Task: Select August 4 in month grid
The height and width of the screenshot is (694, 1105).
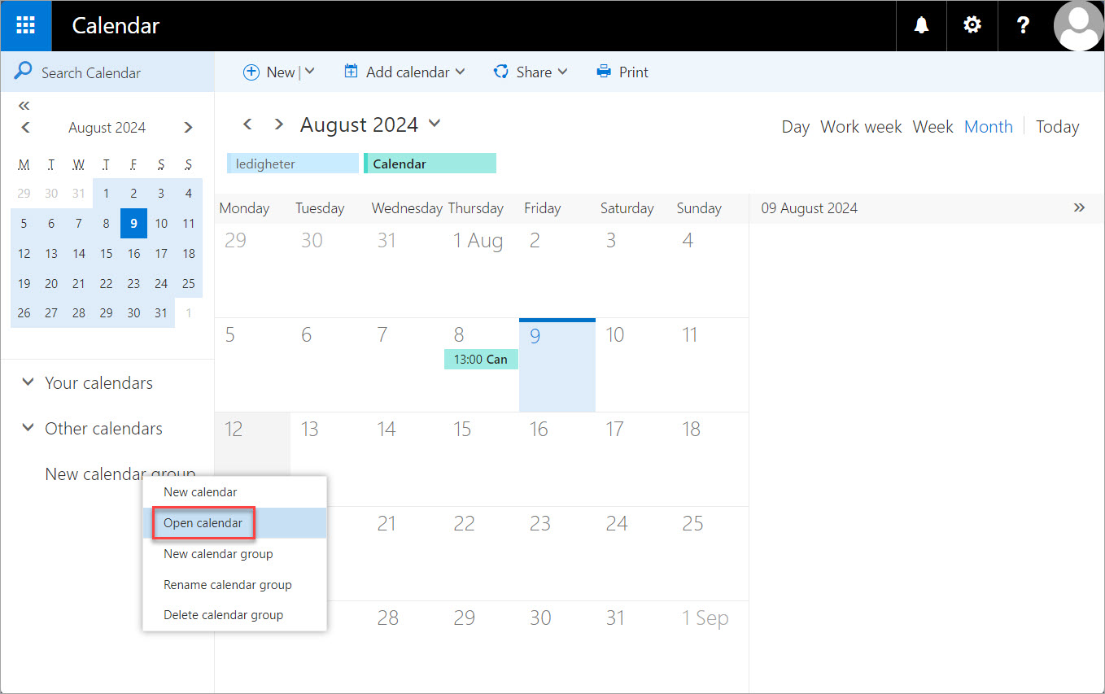Action: pyautogui.click(x=710, y=270)
